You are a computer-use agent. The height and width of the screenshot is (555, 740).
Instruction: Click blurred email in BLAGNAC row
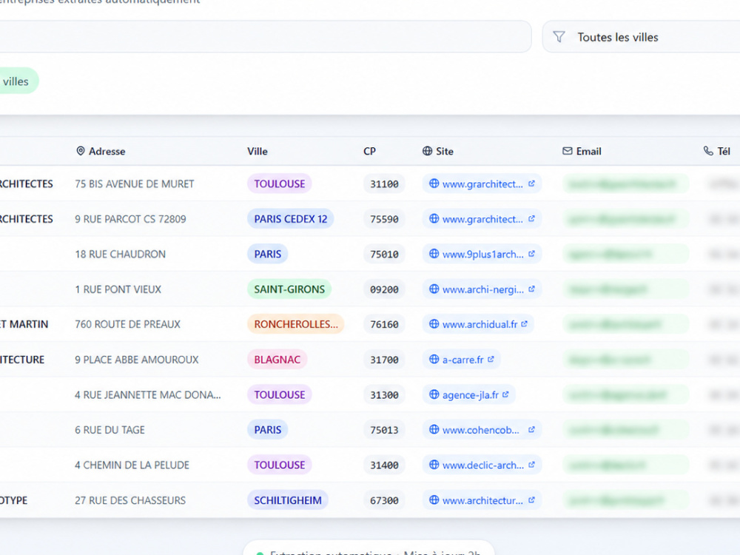coord(625,360)
